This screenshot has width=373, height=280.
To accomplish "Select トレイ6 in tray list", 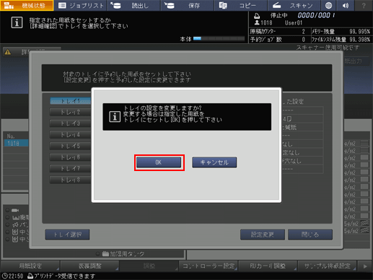I will tap(71, 157).
